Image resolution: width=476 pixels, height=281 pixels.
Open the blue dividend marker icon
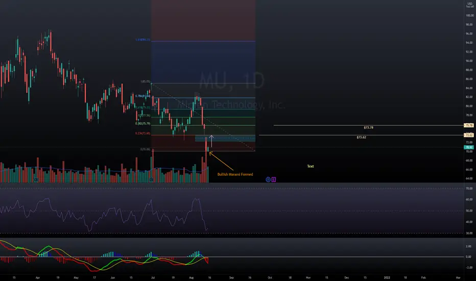tap(268, 179)
